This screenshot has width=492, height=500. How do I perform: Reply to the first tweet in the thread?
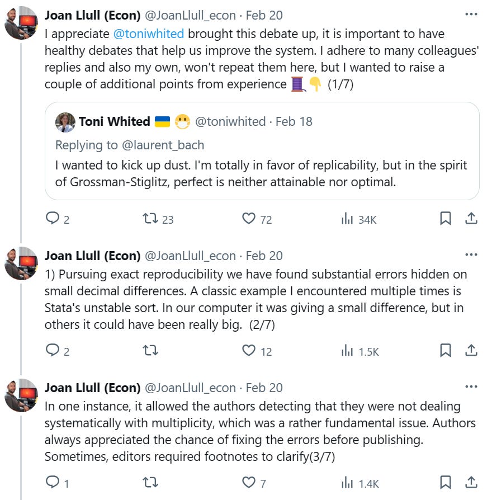coord(54,219)
